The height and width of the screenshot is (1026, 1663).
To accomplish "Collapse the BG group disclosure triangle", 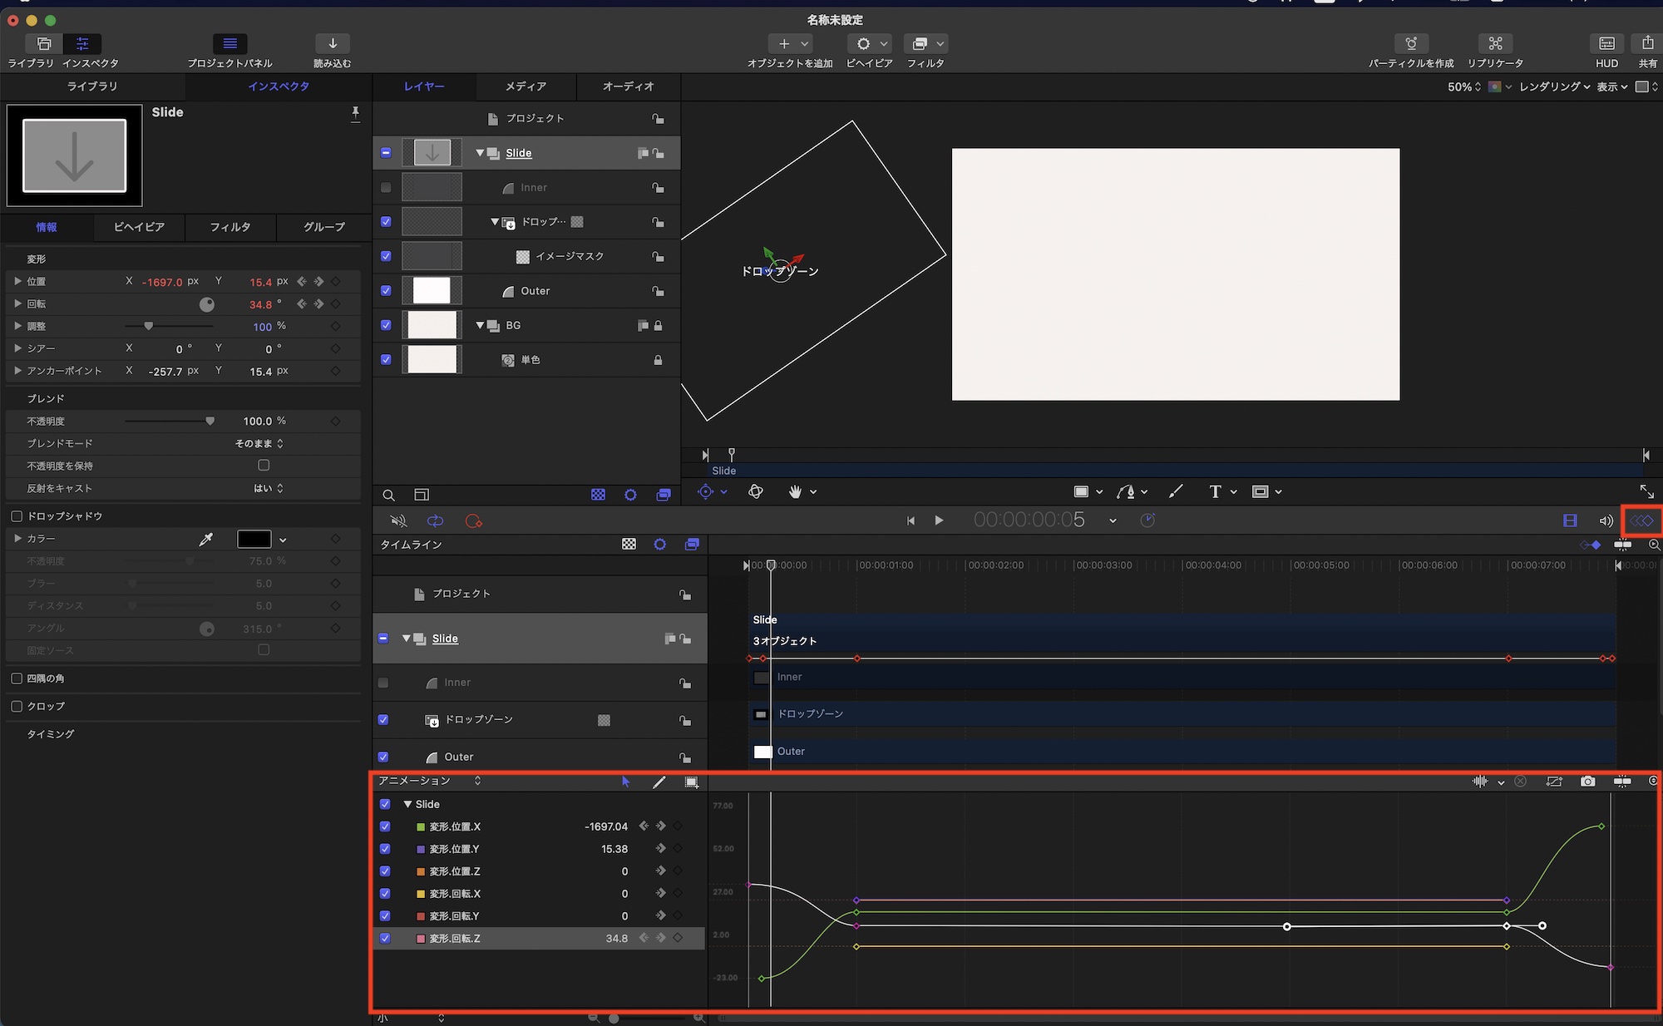I will [480, 325].
